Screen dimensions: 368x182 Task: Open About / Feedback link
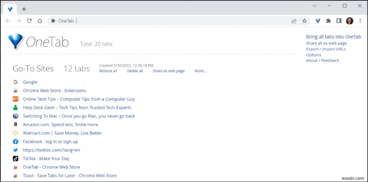(x=322, y=60)
